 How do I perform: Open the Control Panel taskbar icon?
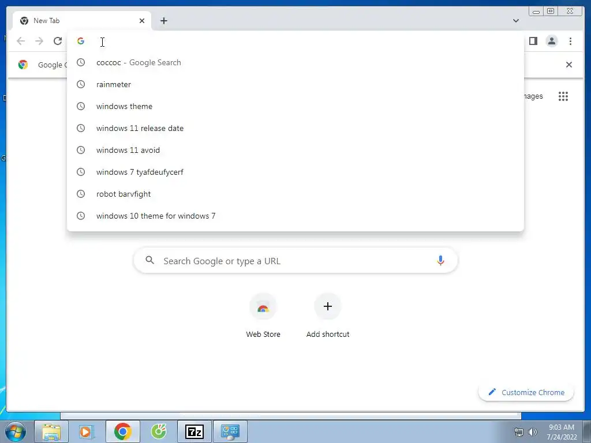tap(230, 431)
